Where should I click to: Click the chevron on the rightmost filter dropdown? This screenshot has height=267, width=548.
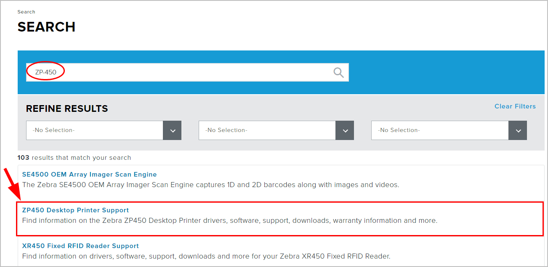[x=518, y=130]
